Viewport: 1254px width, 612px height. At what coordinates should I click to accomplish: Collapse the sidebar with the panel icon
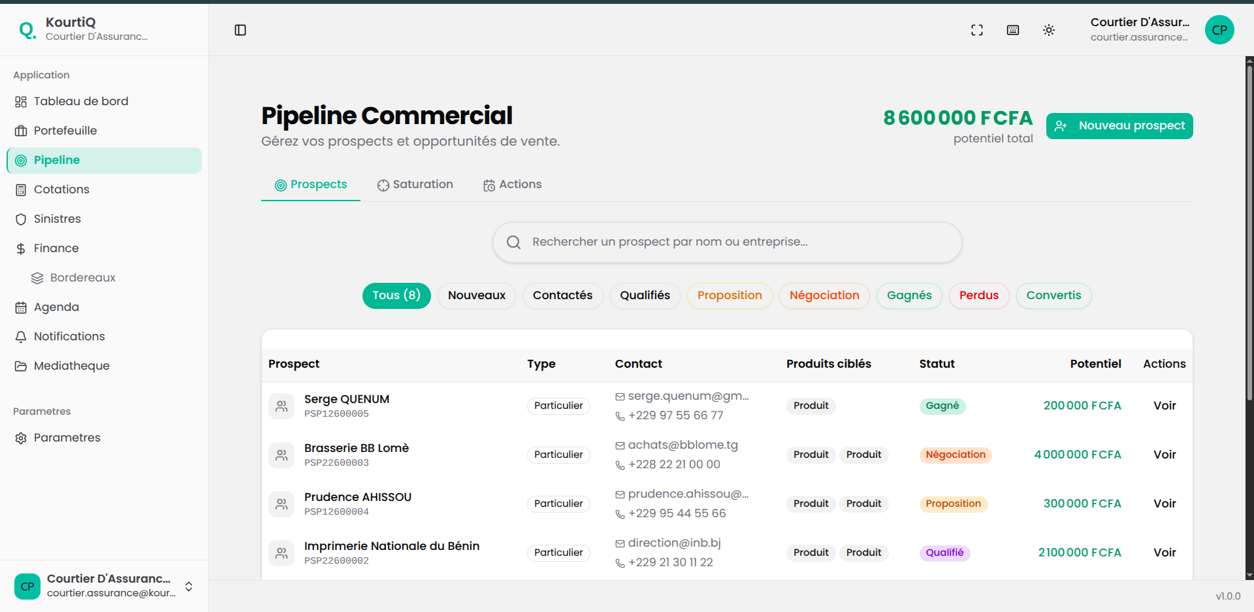click(240, 30)
